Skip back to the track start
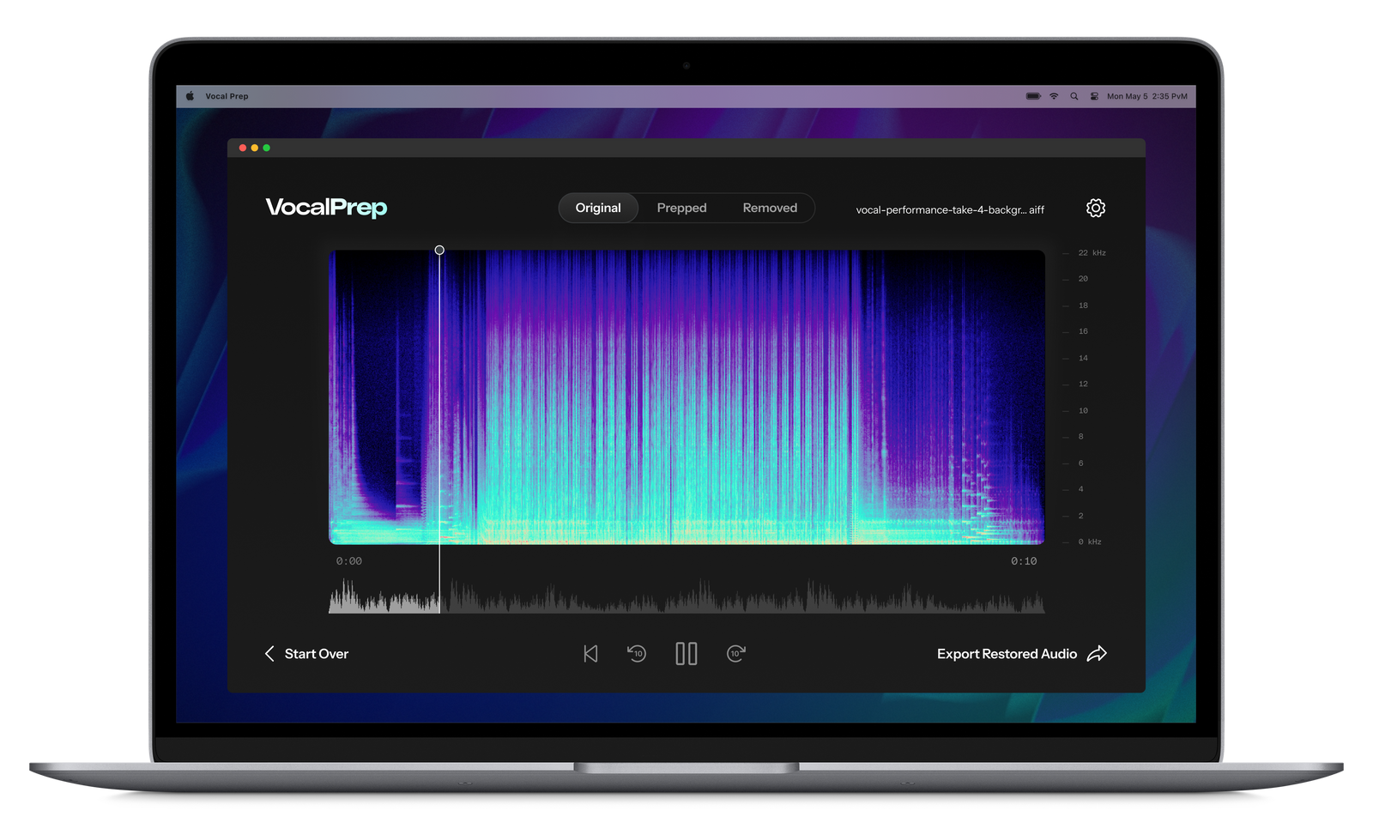The image size is (1373, 829). pos(590,654)
